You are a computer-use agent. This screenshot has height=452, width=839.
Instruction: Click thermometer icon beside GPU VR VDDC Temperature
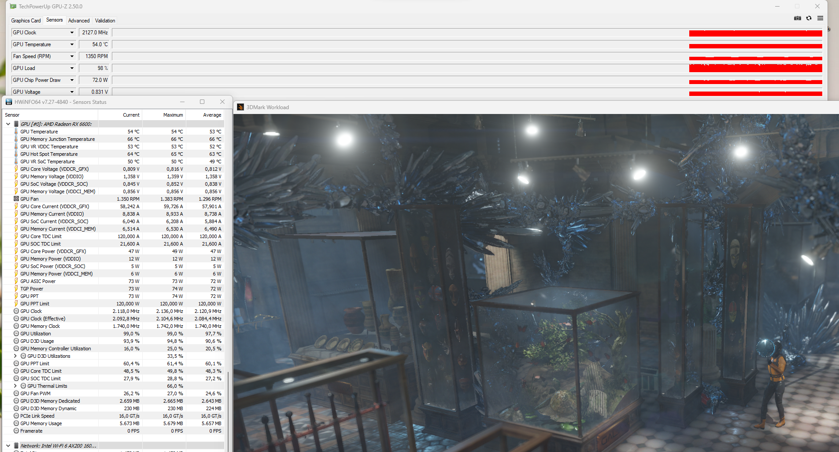click(16, 147)
